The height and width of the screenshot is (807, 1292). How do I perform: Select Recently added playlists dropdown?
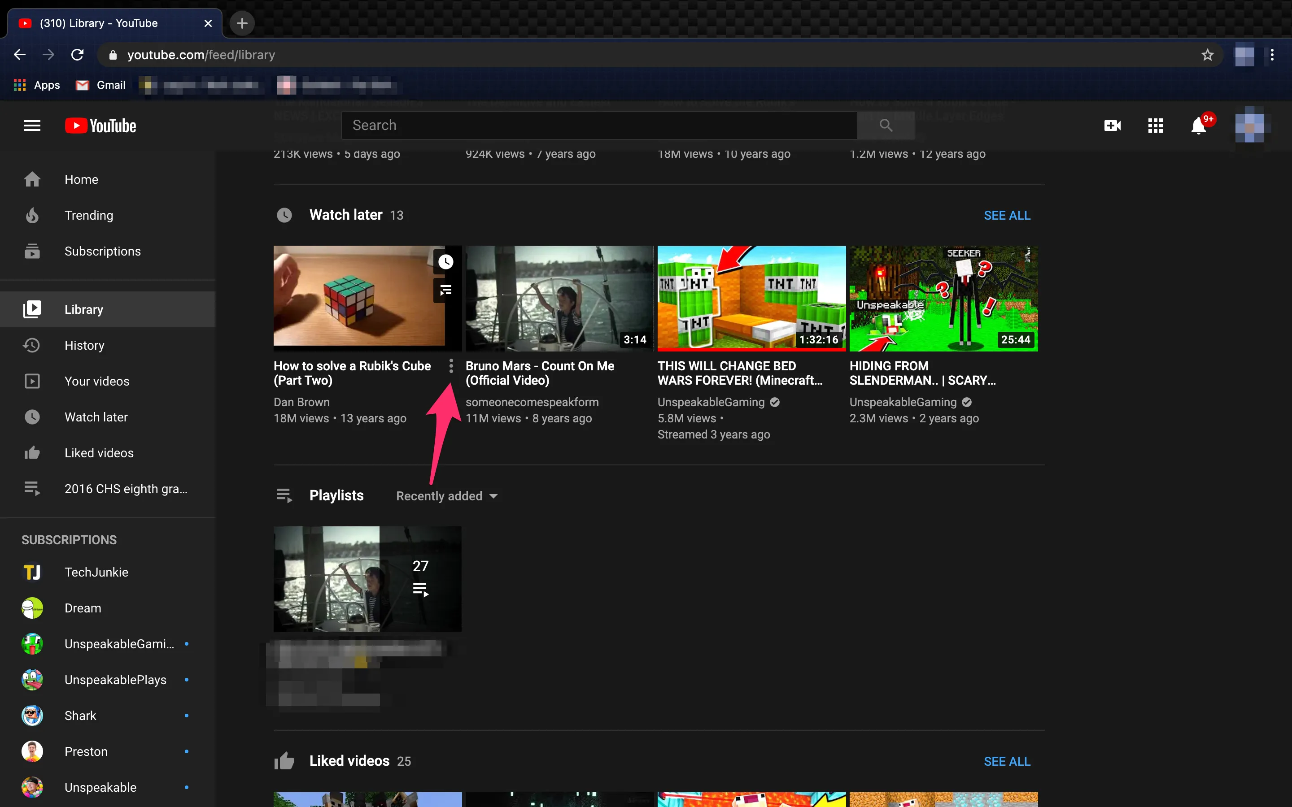tap(446, 495)
